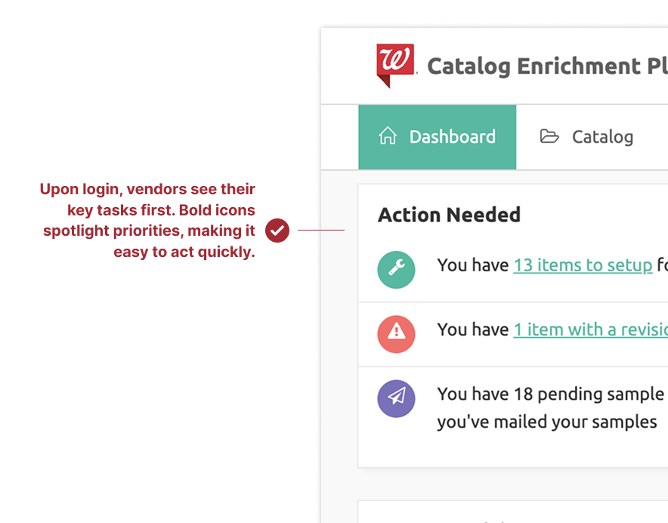The width and height of the screenshot is (668, 523).
Task: Open the '13 items to setup' link
Action: click(x=583, y=265)
